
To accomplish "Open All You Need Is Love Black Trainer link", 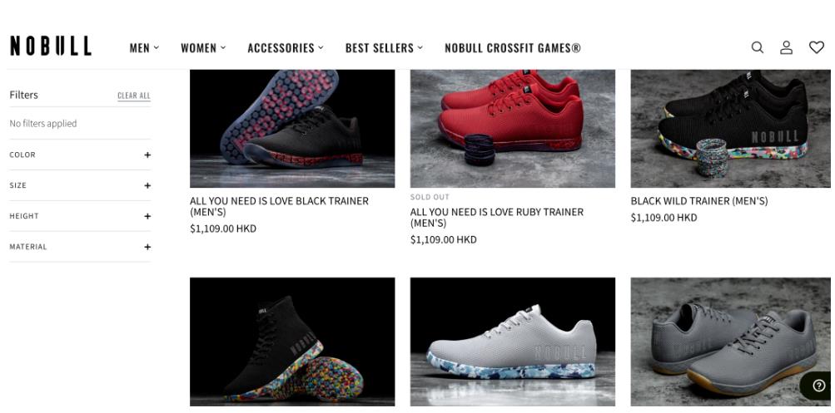I will pos(279,206).
